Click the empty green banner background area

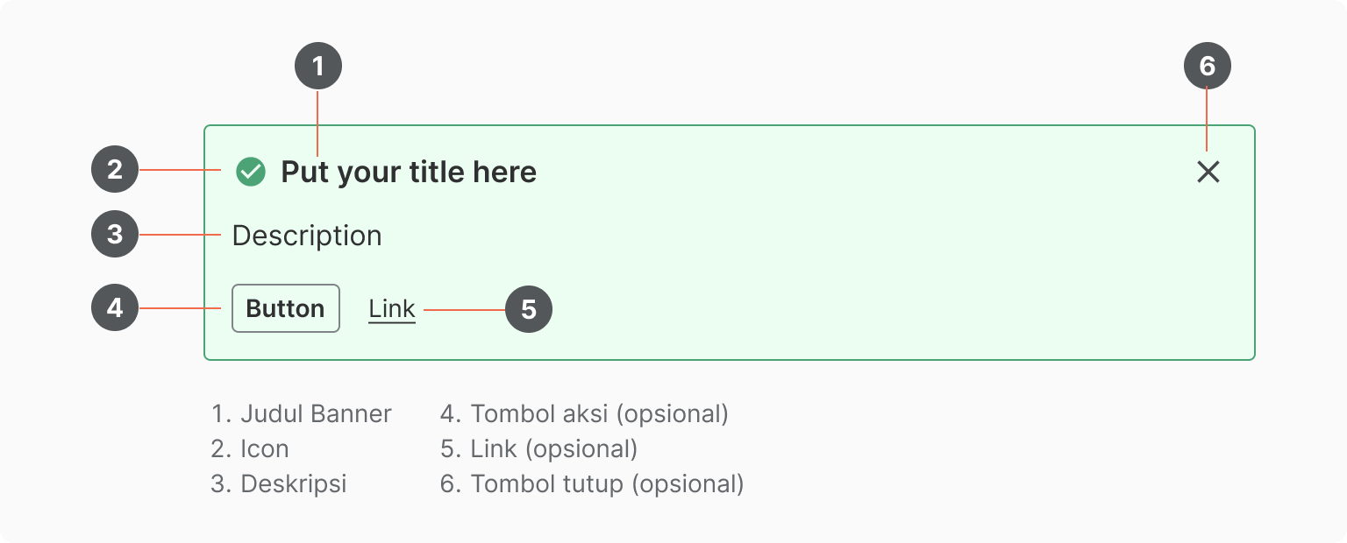833,263
